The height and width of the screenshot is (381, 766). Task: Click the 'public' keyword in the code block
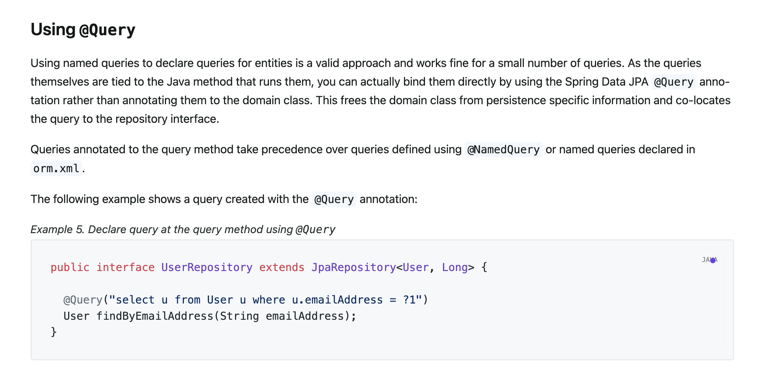[70, 268]
